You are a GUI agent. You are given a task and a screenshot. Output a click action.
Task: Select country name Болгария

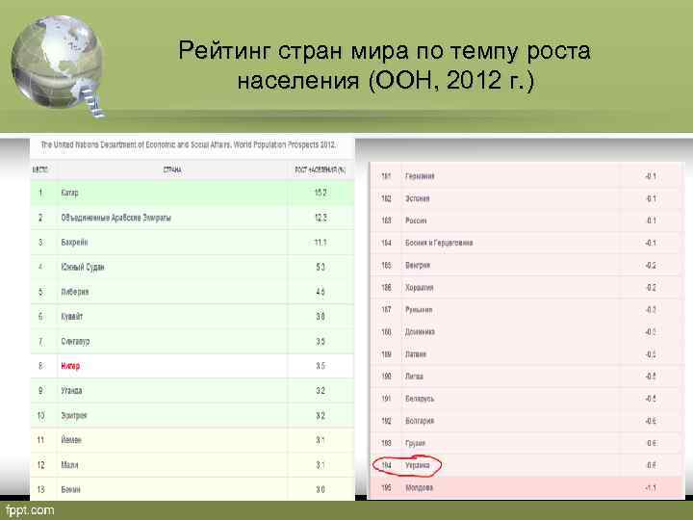point(420,421)
